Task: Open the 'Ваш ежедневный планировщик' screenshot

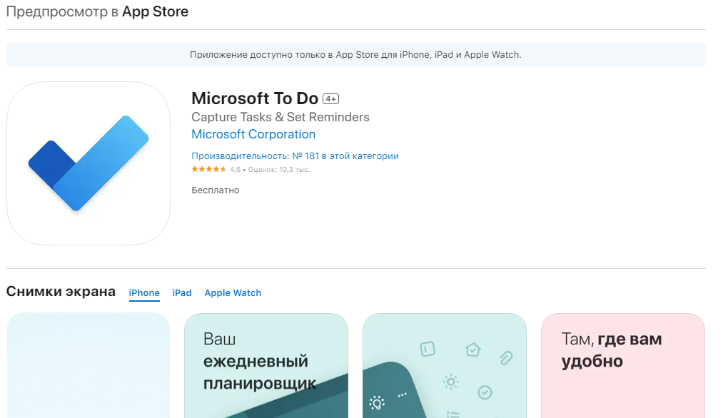Action: pyautogui.click(x=266, y=365)
